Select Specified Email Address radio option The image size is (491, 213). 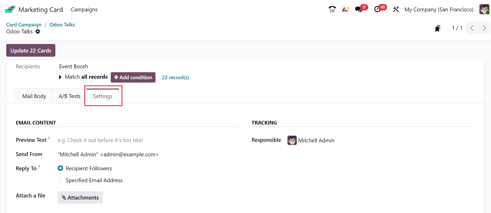point(60,180)
